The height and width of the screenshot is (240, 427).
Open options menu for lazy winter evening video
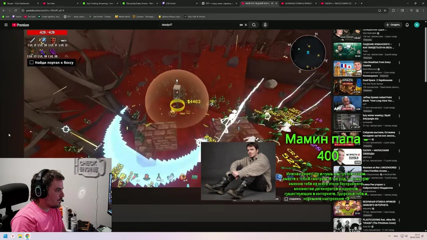pos(399,116)
